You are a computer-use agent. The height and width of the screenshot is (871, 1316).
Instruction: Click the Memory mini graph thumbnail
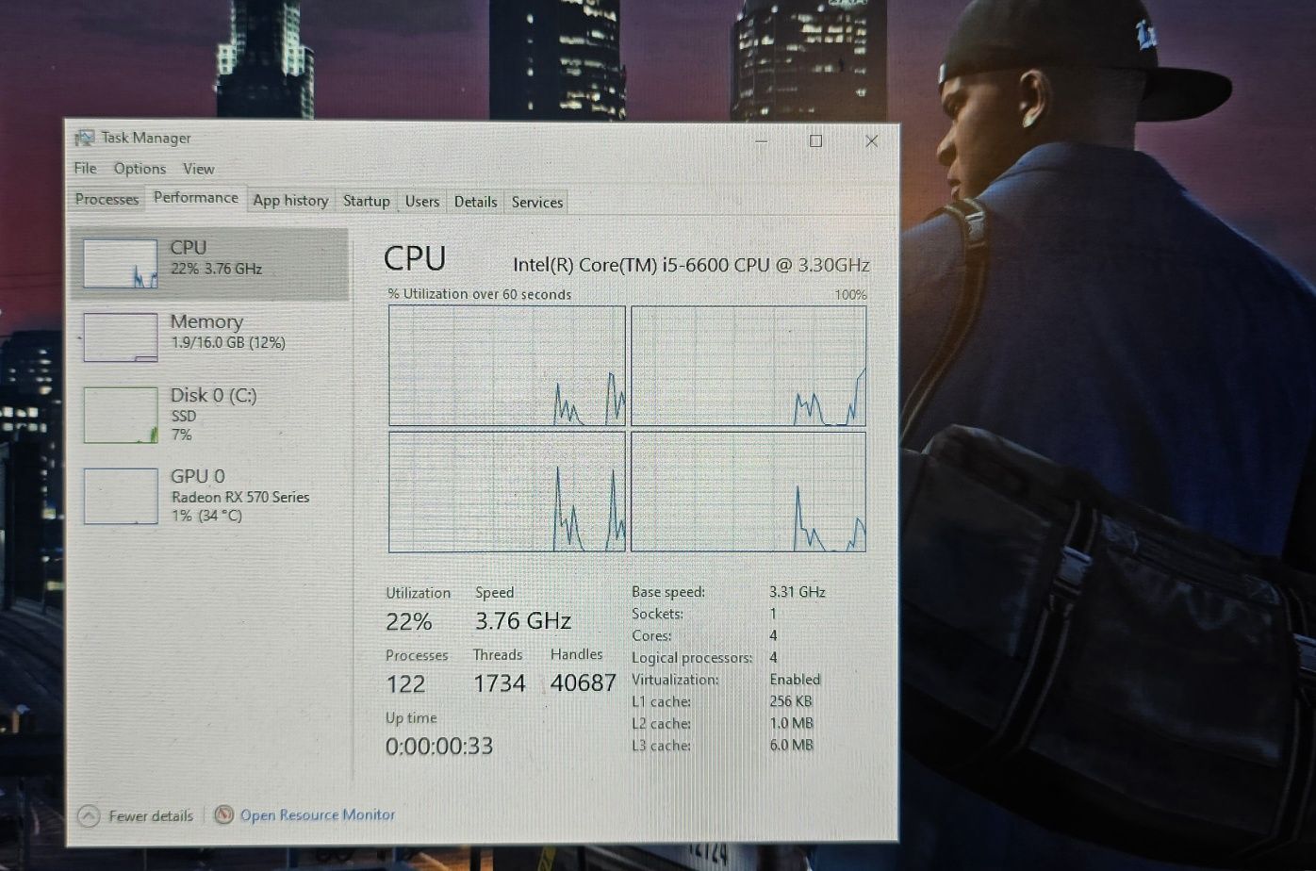(121, 337)
